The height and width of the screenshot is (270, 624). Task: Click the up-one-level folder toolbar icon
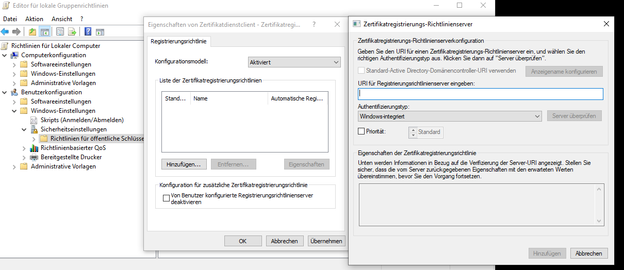33,32
